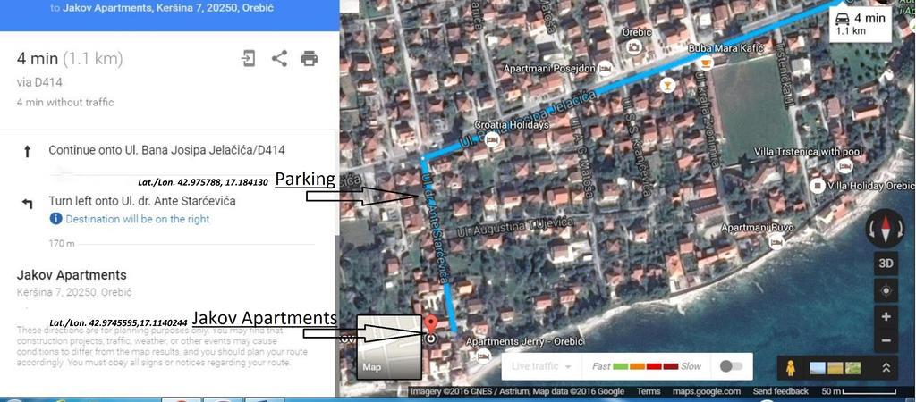The height and width of the screenshot is (402, 916).
Task: Zoom in with the plus button
Action: [x=886, y=317]
